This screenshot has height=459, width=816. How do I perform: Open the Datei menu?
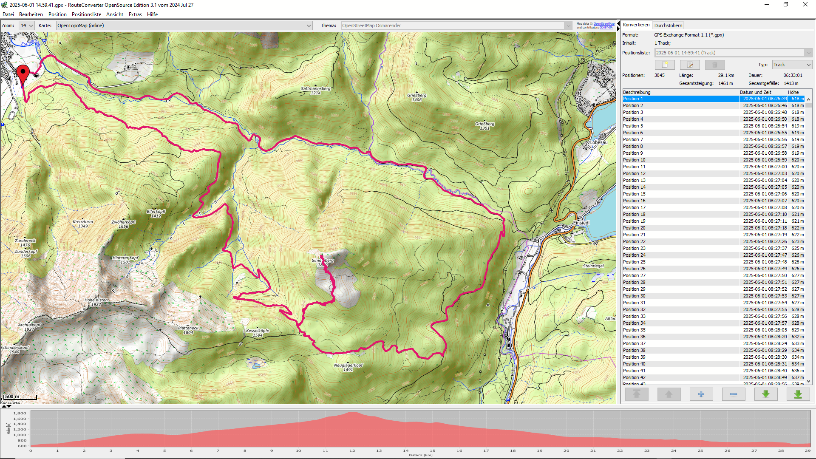[8, 14]
